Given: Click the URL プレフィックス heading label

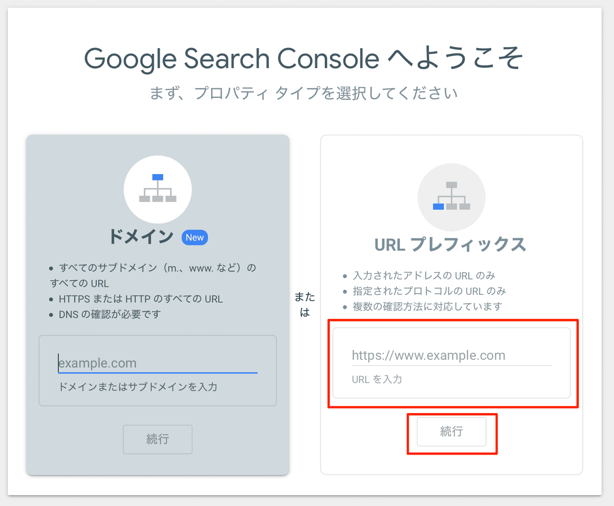Looking at the screenshot, I should (x=451, y=245).
